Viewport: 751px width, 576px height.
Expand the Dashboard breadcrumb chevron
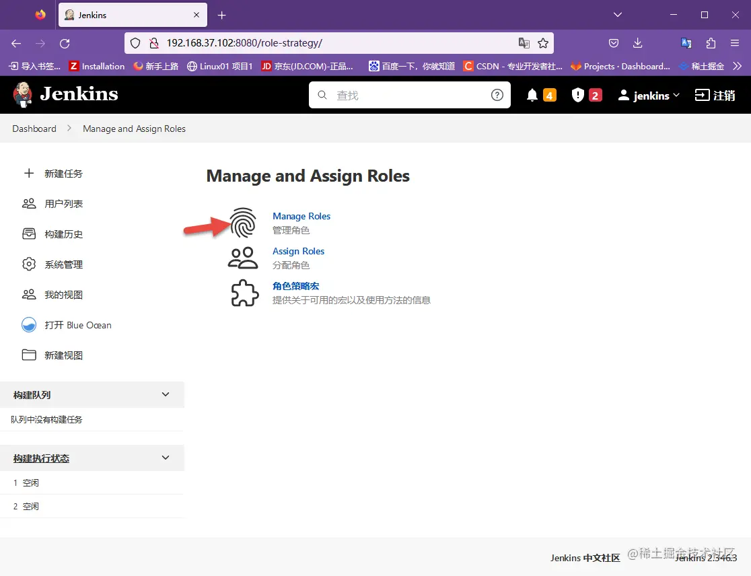click(x=69, y=129)
